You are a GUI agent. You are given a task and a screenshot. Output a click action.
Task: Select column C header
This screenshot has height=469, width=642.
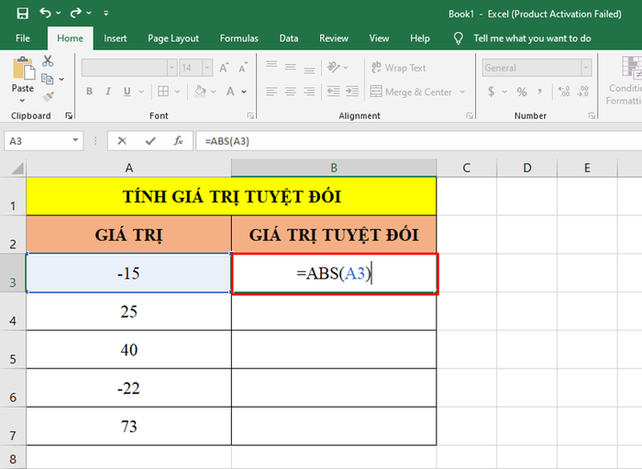466,168
